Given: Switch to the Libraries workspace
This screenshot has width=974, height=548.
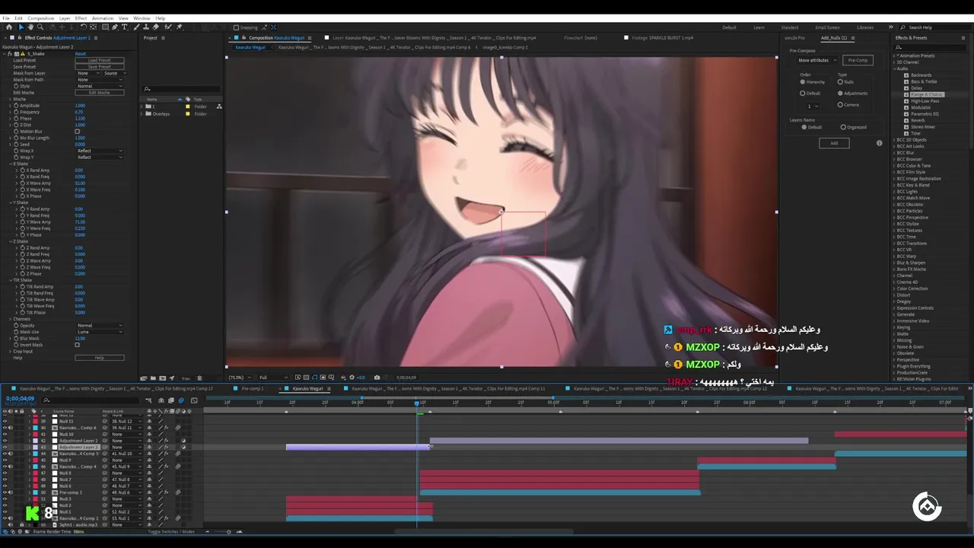Looking at the screenshot, I should (x=865, y=27).
